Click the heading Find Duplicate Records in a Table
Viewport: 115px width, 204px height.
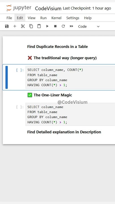pyautogui.click(x=57, y=46)
